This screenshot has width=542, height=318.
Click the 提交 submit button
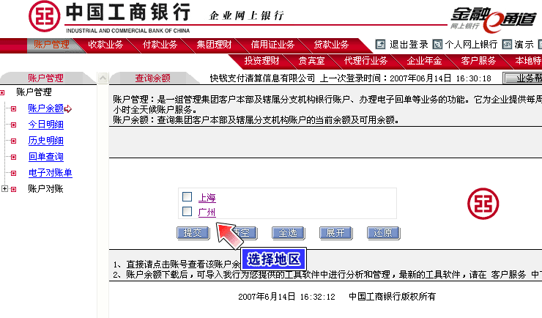(x=193, y=233)
